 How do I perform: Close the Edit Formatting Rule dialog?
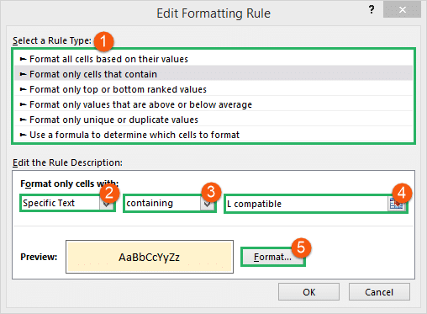coord(402,10)
